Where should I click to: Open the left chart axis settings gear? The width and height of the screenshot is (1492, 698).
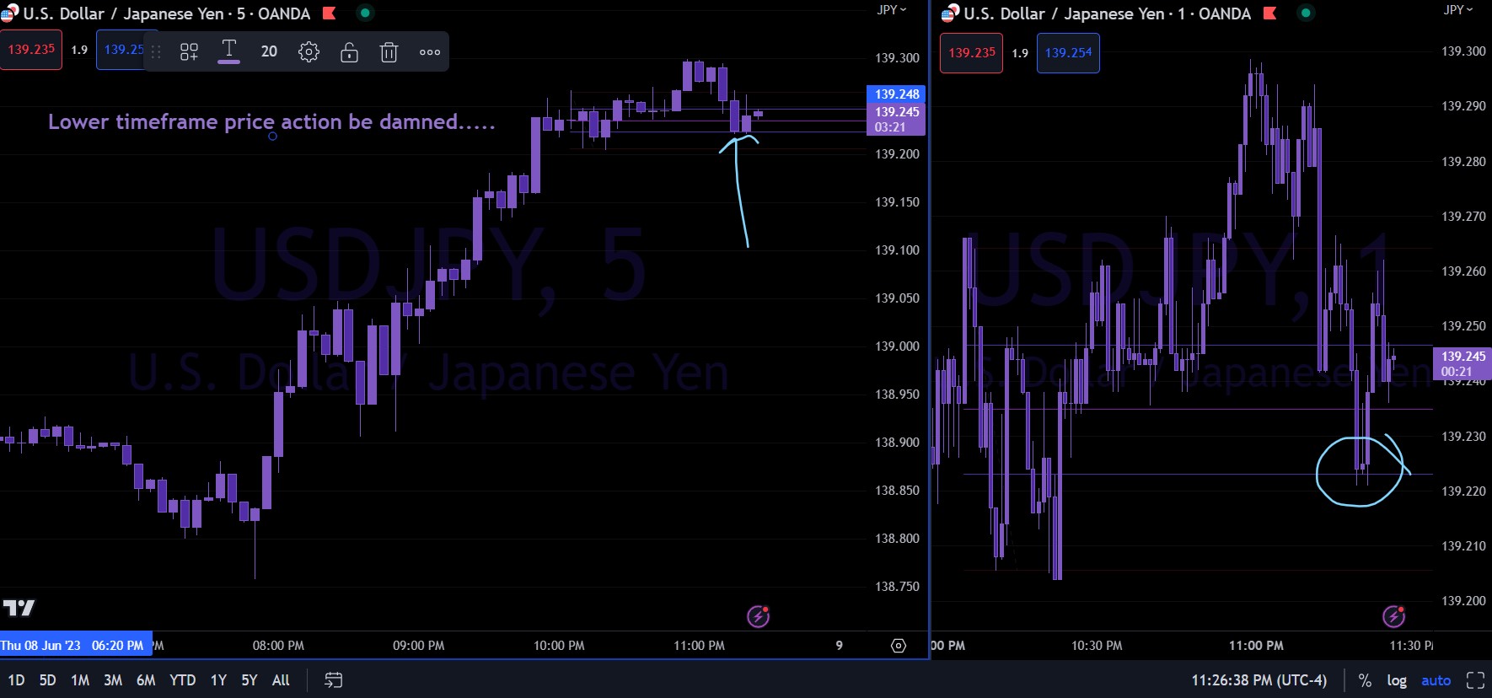[x=899, y=646]
